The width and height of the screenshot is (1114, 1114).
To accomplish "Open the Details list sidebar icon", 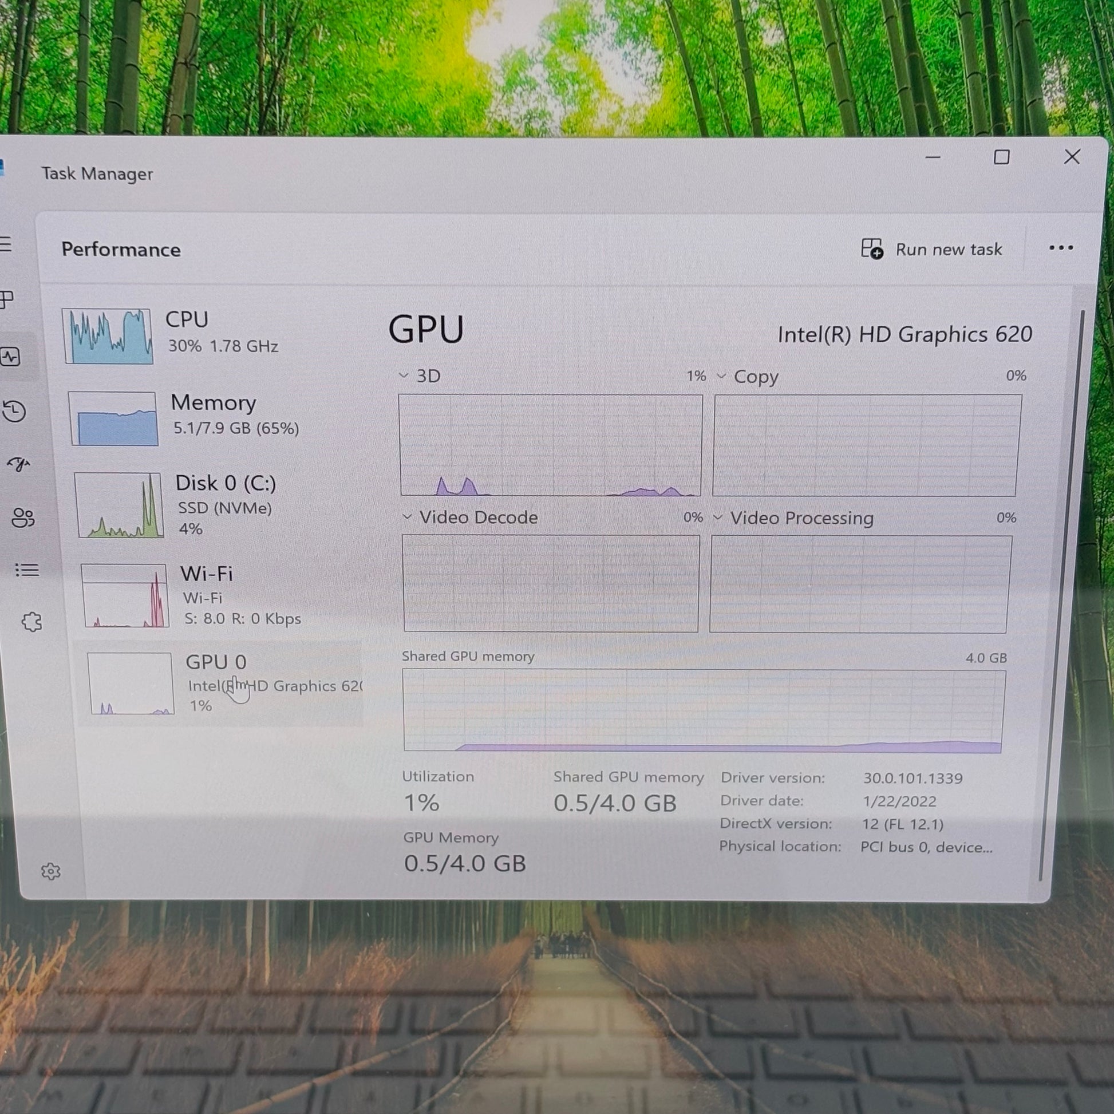I will 26,570.
